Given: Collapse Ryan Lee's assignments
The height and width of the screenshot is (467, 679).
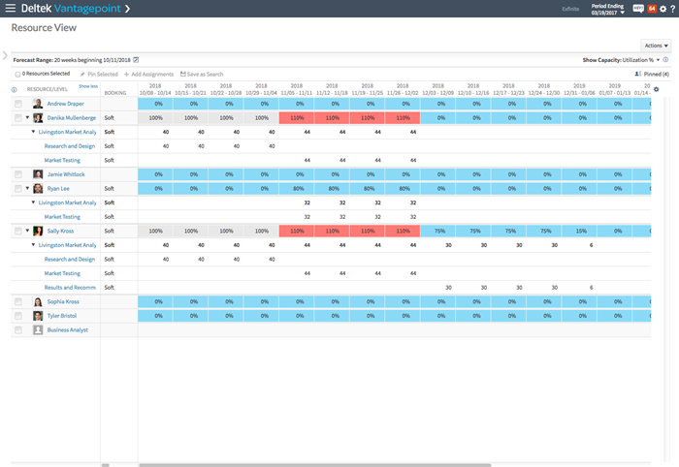Looking at the screenshot, I should [x=27, y=189].
